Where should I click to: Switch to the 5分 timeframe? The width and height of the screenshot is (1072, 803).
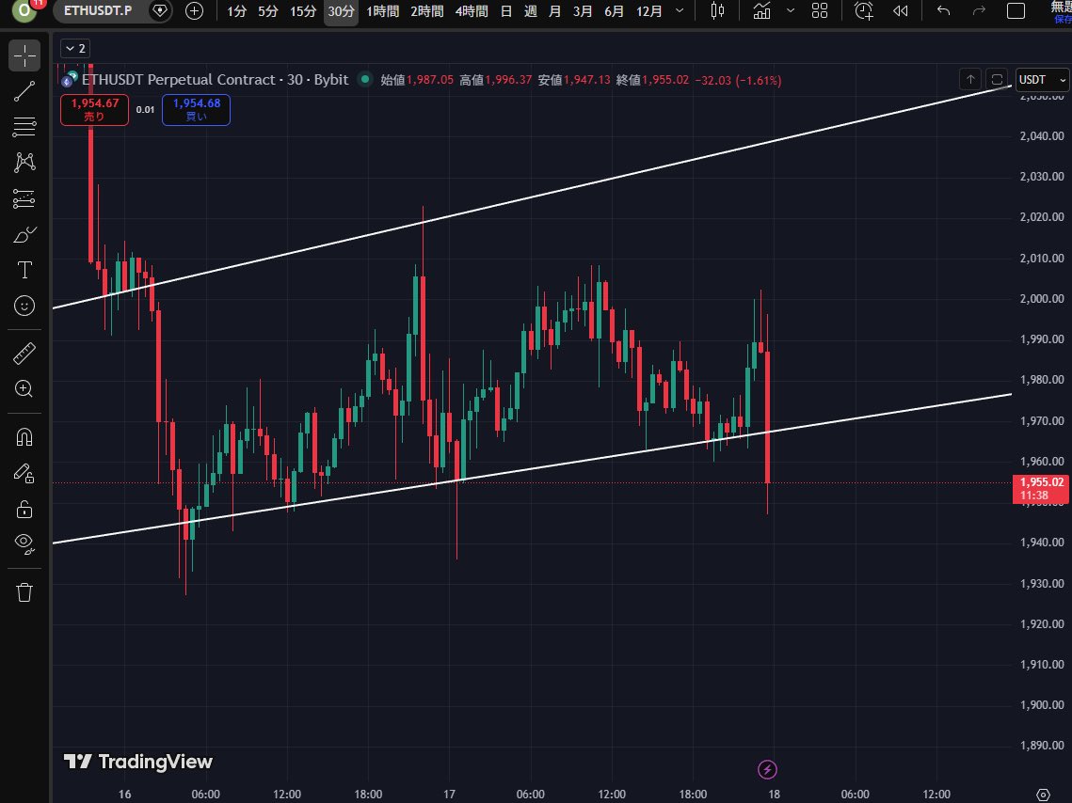(x=268, y=11)
